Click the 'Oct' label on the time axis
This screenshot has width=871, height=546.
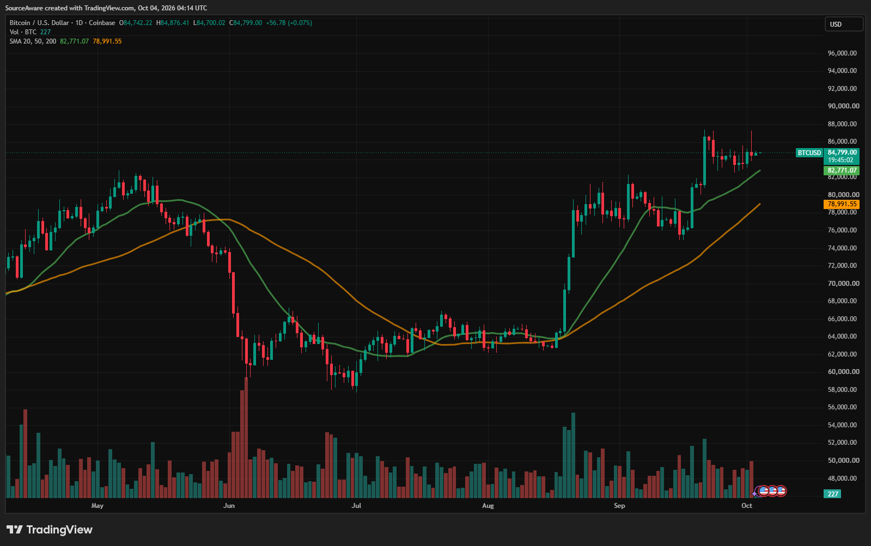747,506
